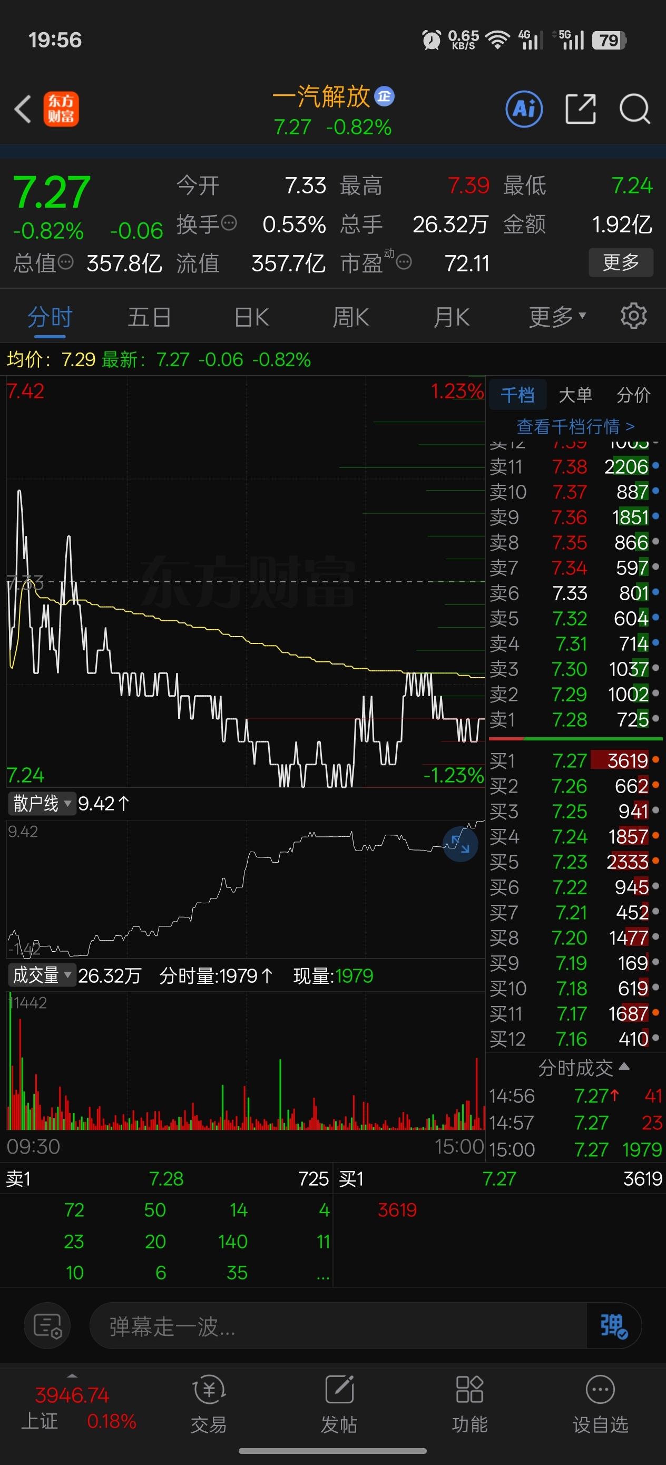Tap the 卖3 7.30 1037 row
Viewport: 666px width, 1465px height.
575,669
